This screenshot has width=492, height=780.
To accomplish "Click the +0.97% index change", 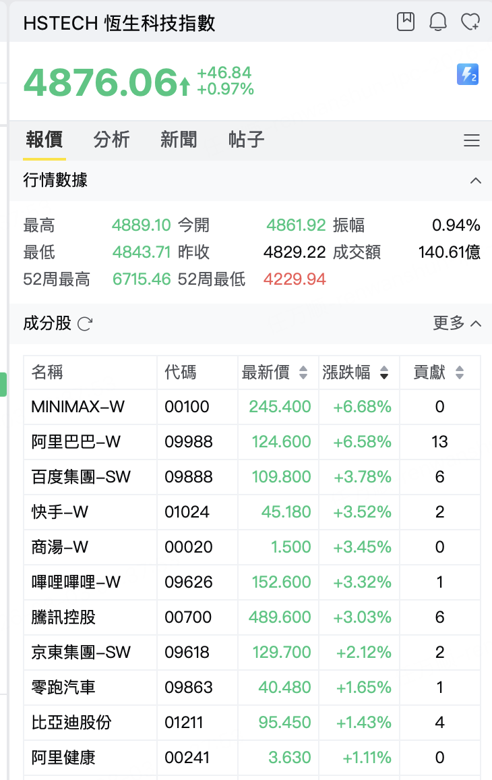I will point(226,89).
